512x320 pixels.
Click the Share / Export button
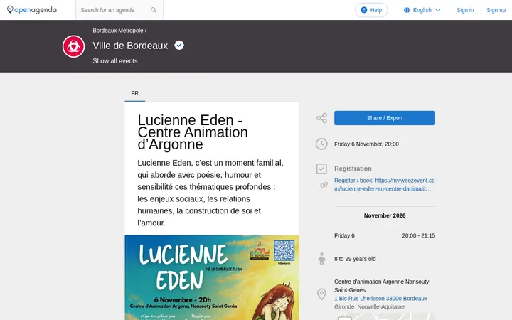(385, 118)
